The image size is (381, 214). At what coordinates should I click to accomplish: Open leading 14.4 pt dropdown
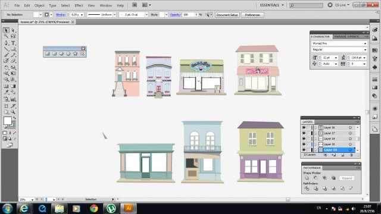[364, 58]
